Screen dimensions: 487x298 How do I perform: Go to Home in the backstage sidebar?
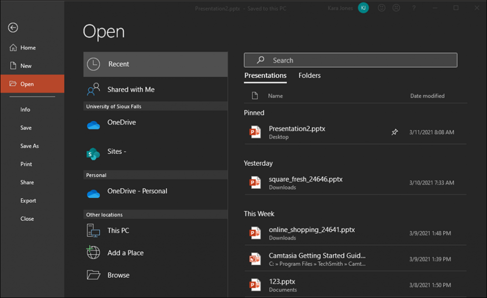(32, 48)
